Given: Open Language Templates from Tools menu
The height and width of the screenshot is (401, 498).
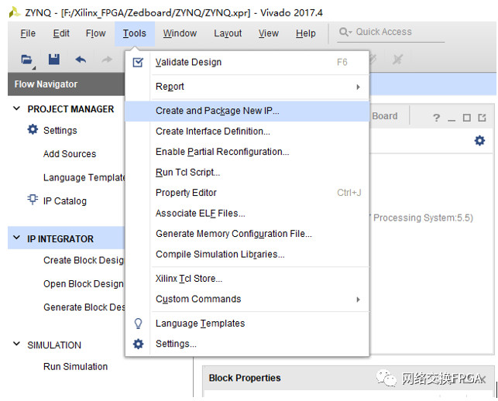Looking at the screenshot, I should click(247, 324).
